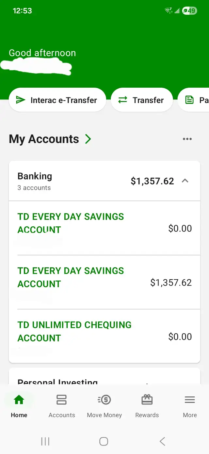Open the Accounts icon in bottom navigation
The height and width of the screenshot is (454, 209).
click(61, 400)
